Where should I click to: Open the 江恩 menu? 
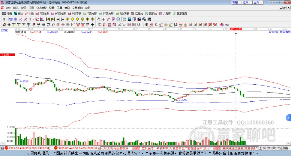tap(31, 8)
